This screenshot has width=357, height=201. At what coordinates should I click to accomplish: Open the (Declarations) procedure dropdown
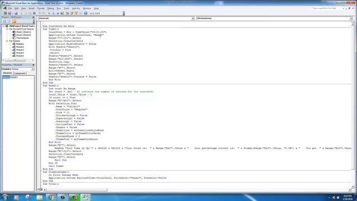click(351, 18)
